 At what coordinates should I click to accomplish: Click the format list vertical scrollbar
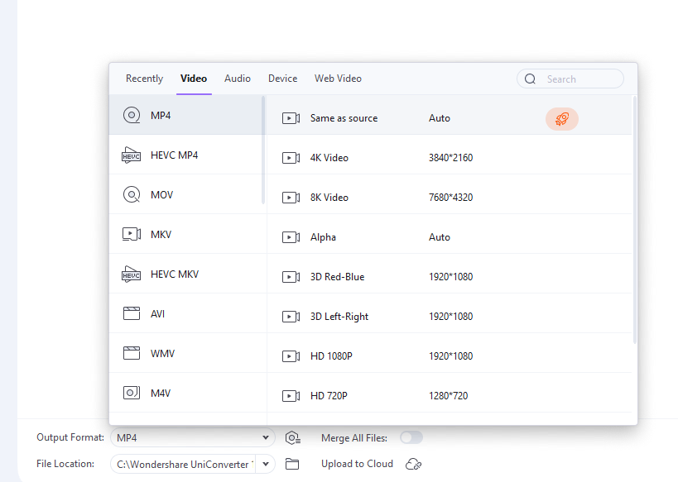point(263,149)
